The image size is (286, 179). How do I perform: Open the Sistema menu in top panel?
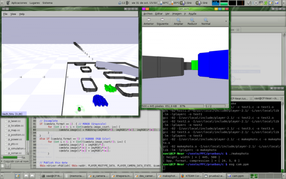[x=48, y=3]
